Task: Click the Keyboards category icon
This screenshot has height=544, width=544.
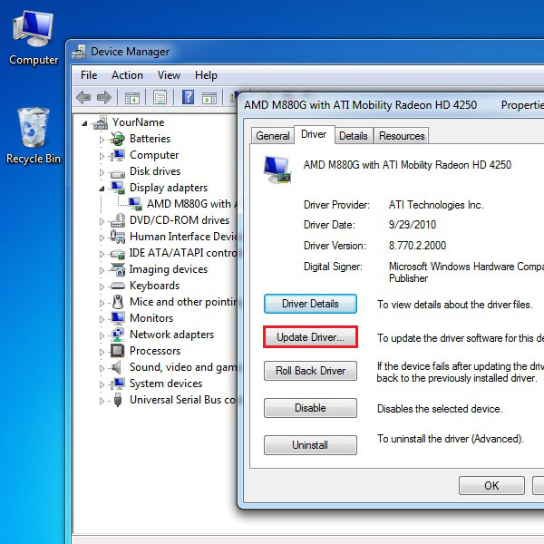Action: pos(118,286)
